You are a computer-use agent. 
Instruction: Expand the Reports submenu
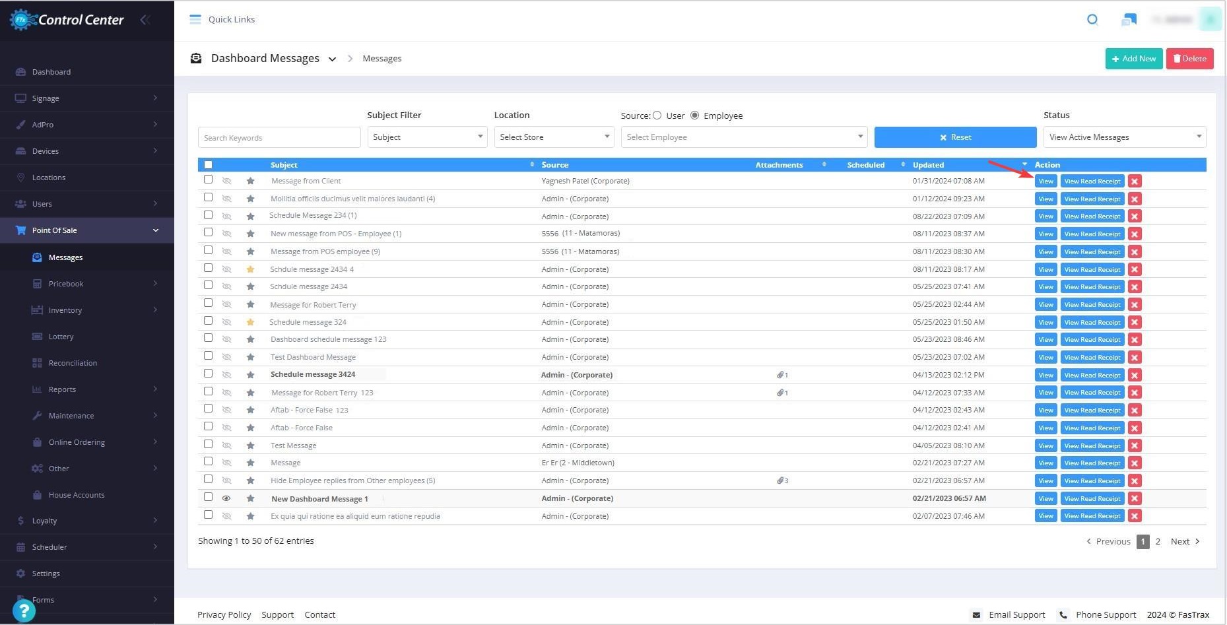click(x=87, y=389)
